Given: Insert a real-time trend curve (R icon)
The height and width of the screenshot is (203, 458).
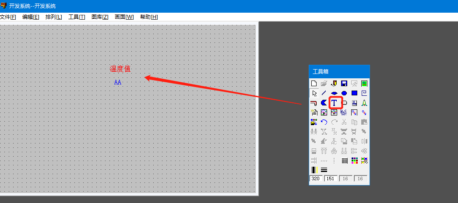Looking at the screenshot, I should (324, 112).
